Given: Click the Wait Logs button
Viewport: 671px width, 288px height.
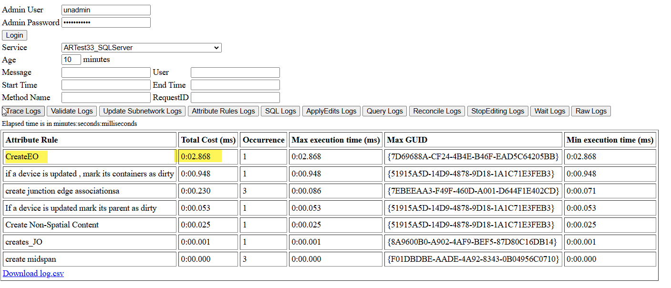Looking at the screenshot, I should click(549, 111).
